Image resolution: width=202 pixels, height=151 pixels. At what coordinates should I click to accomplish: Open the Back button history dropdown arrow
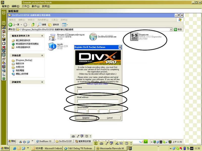click(x=21, y=25)
